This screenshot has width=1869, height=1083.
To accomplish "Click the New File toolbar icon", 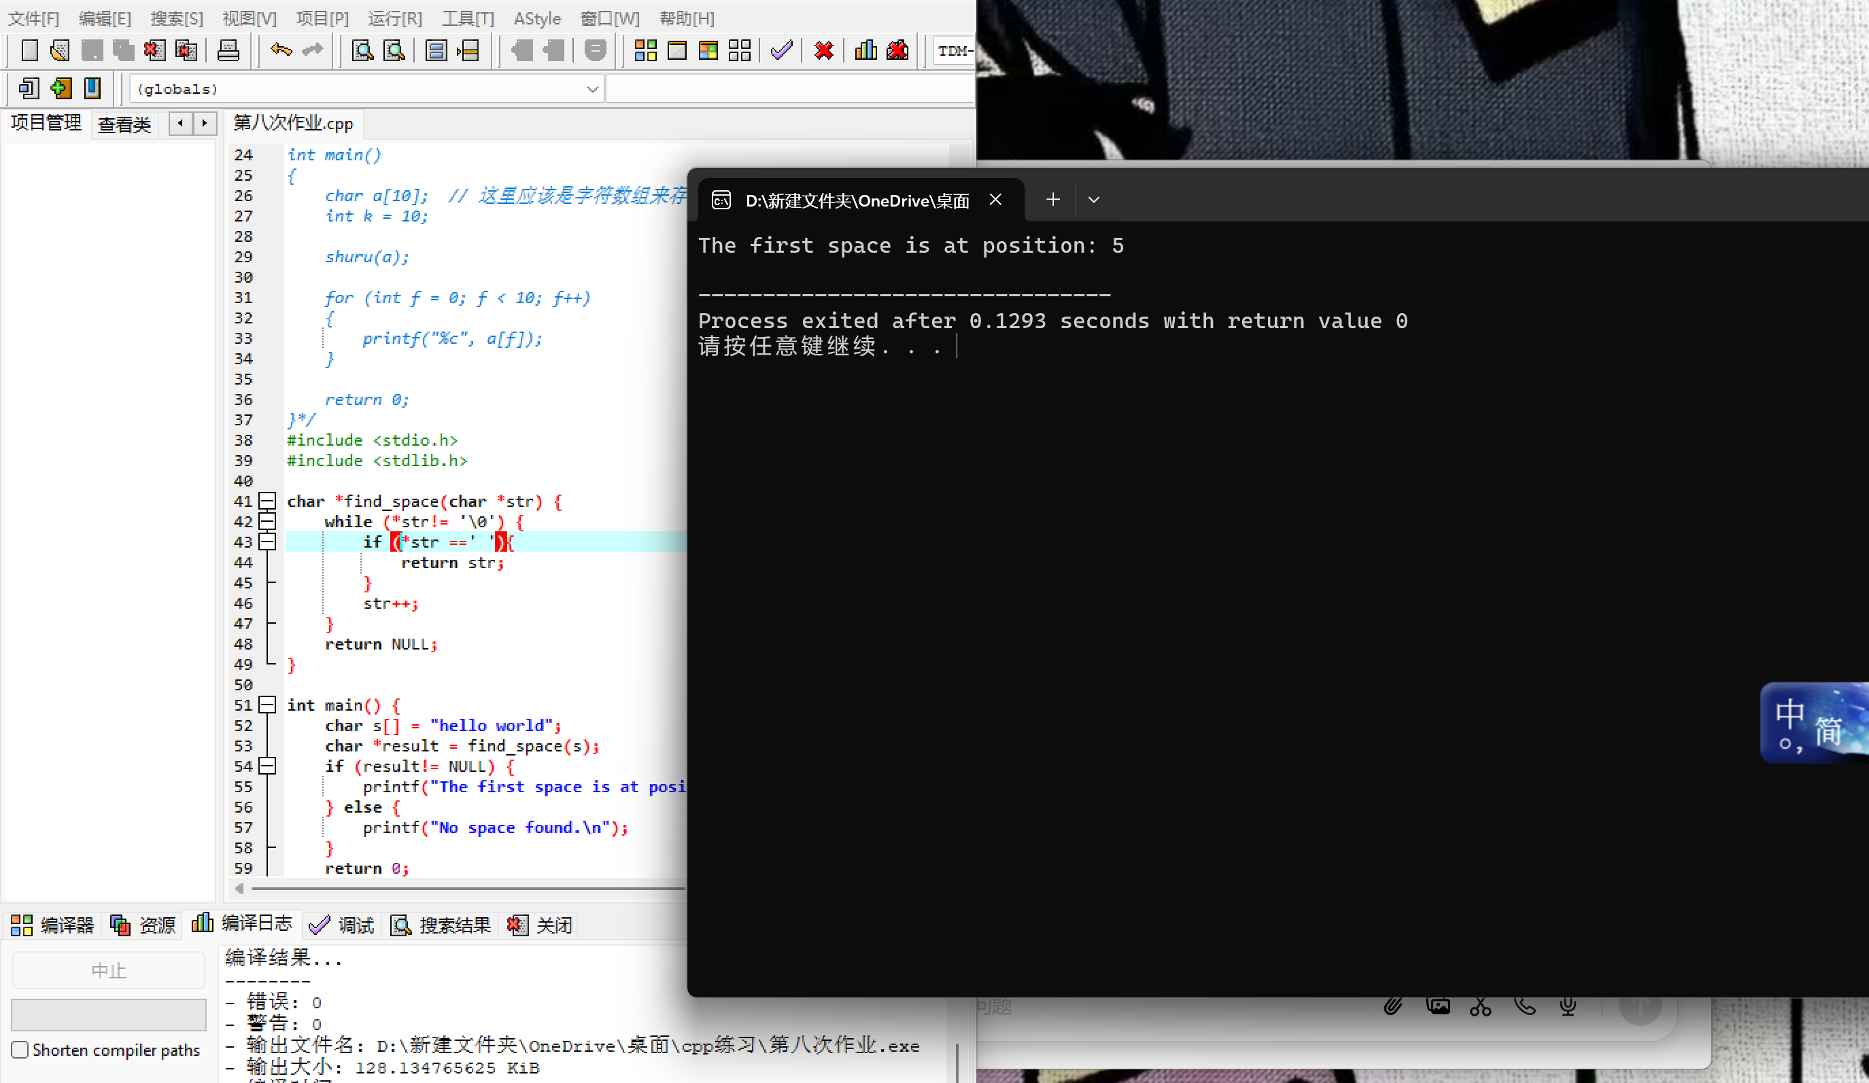I will click(x=29, y=50).
